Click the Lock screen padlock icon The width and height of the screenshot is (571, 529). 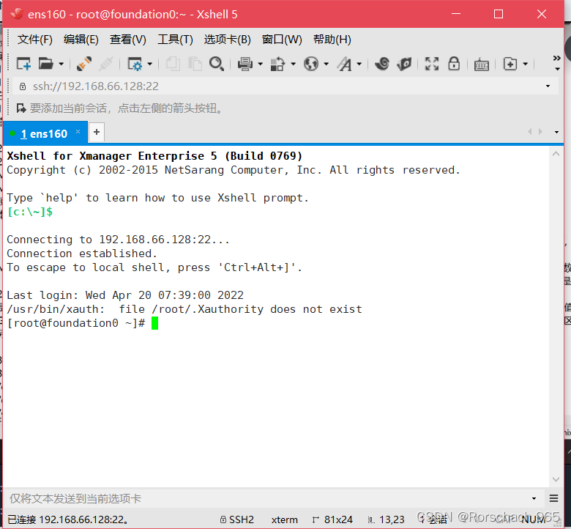tap(454, 64)
